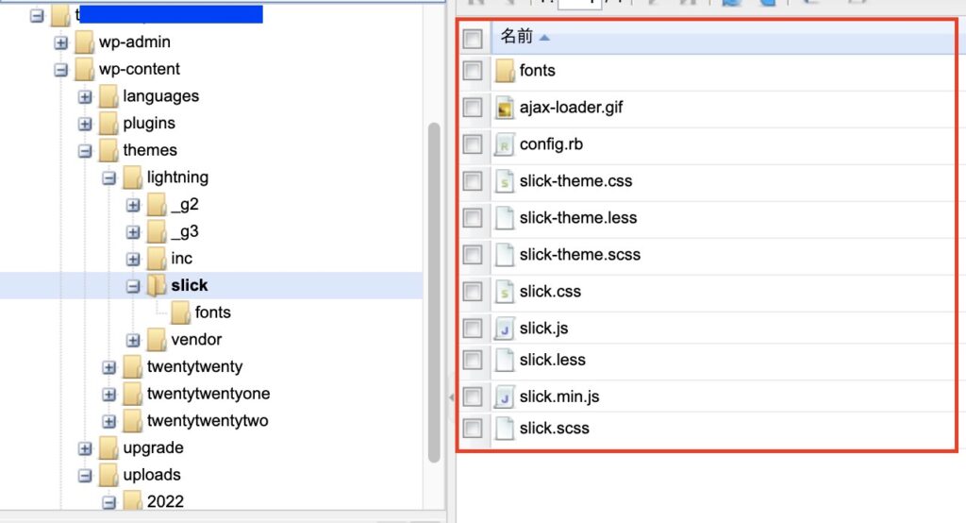Viewport: 966px width, 523px height.
Task: Tick the slick-theme.css checkbox
Action: [x=473, y=181]
